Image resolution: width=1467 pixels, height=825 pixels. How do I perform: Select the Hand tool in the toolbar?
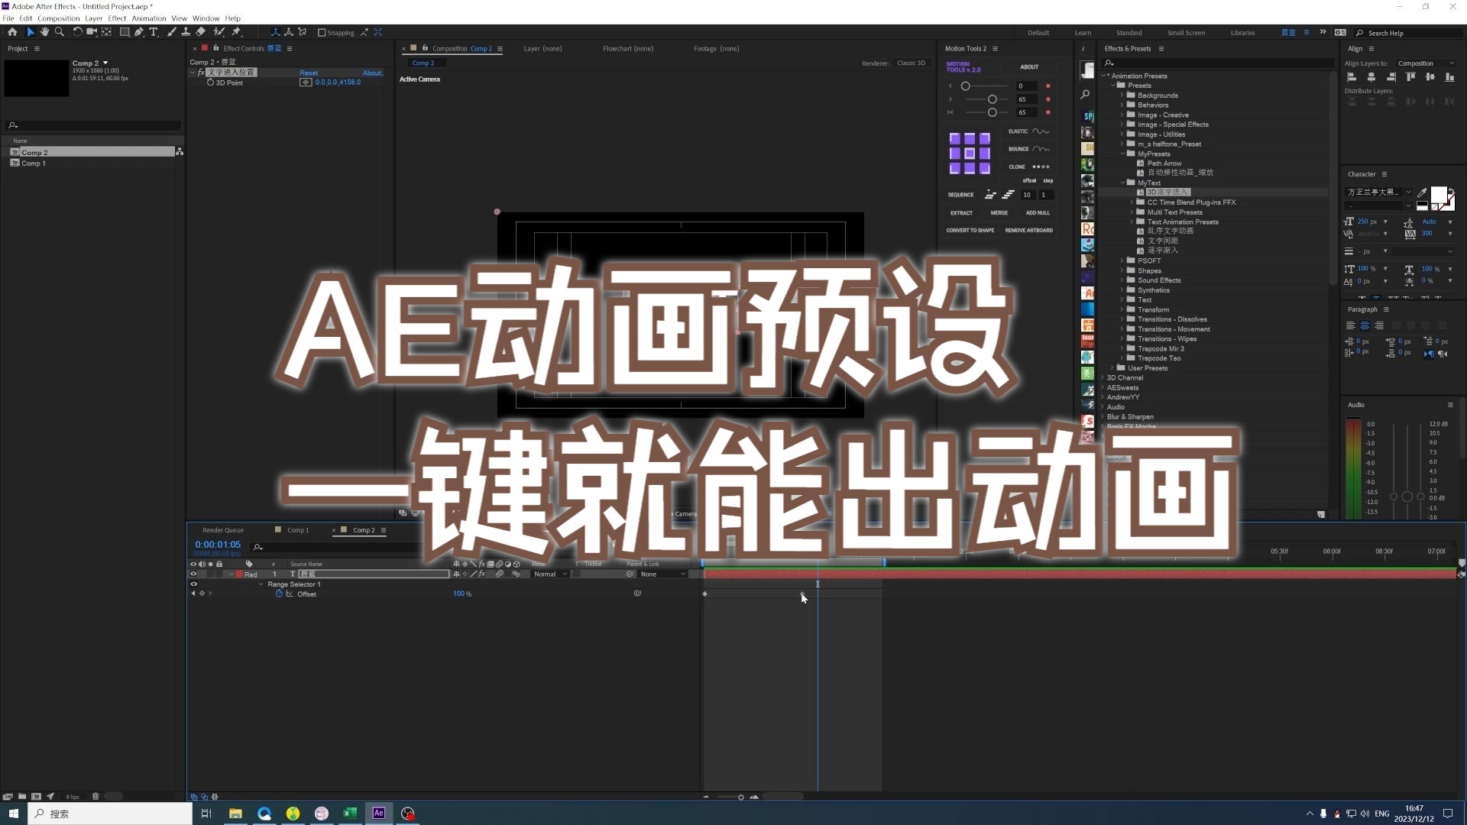tap(44, 32)
